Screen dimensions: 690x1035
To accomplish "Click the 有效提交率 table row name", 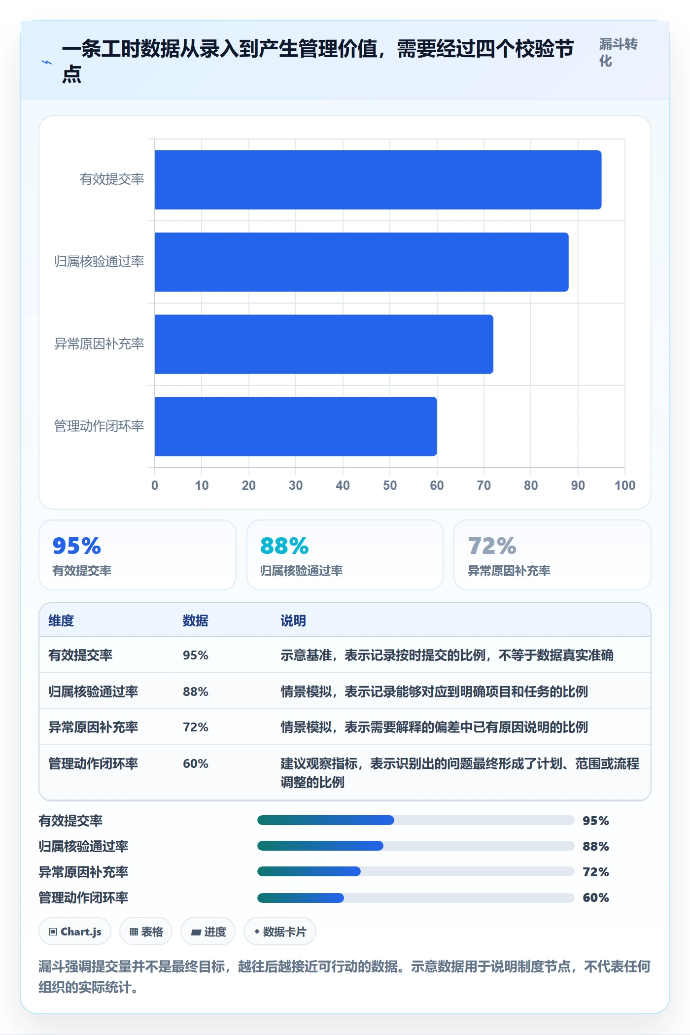I will pyautogui.click(x=80, y=655).
